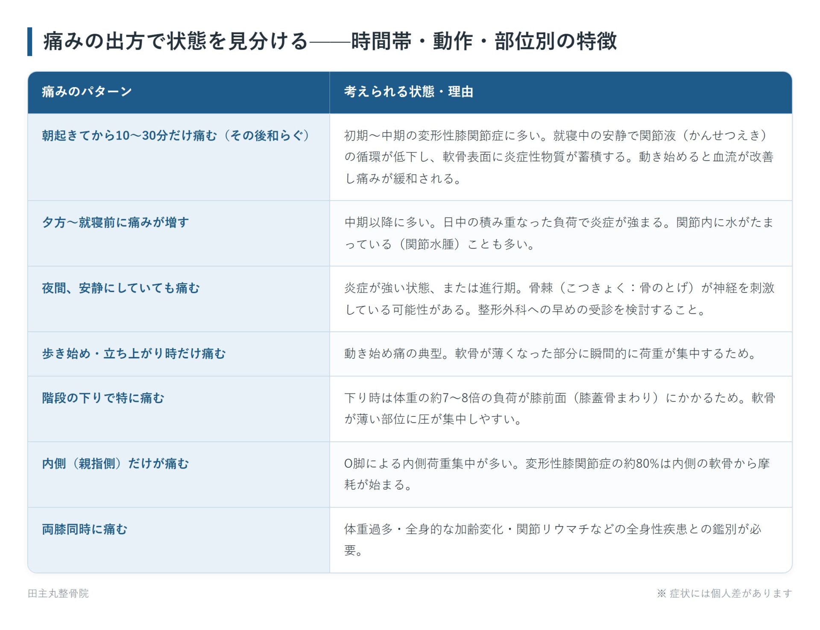The height and width of the screenshot is (630, 820).
Task: Select the explanation starting 体重過多・全身的な加齢変化
Action: point(561,540)
